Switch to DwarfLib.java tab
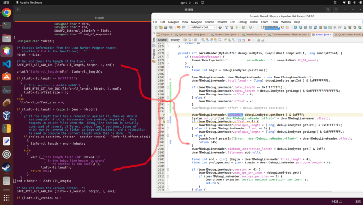 (254, 34)
